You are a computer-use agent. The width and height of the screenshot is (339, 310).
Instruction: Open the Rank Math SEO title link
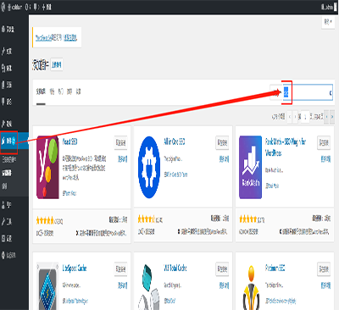pyautogui.click(x=286, y=147)
